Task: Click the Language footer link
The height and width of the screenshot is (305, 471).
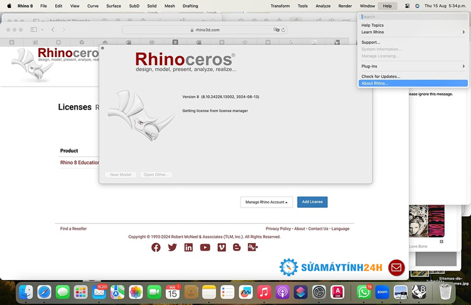Action: tap(340, 229)
